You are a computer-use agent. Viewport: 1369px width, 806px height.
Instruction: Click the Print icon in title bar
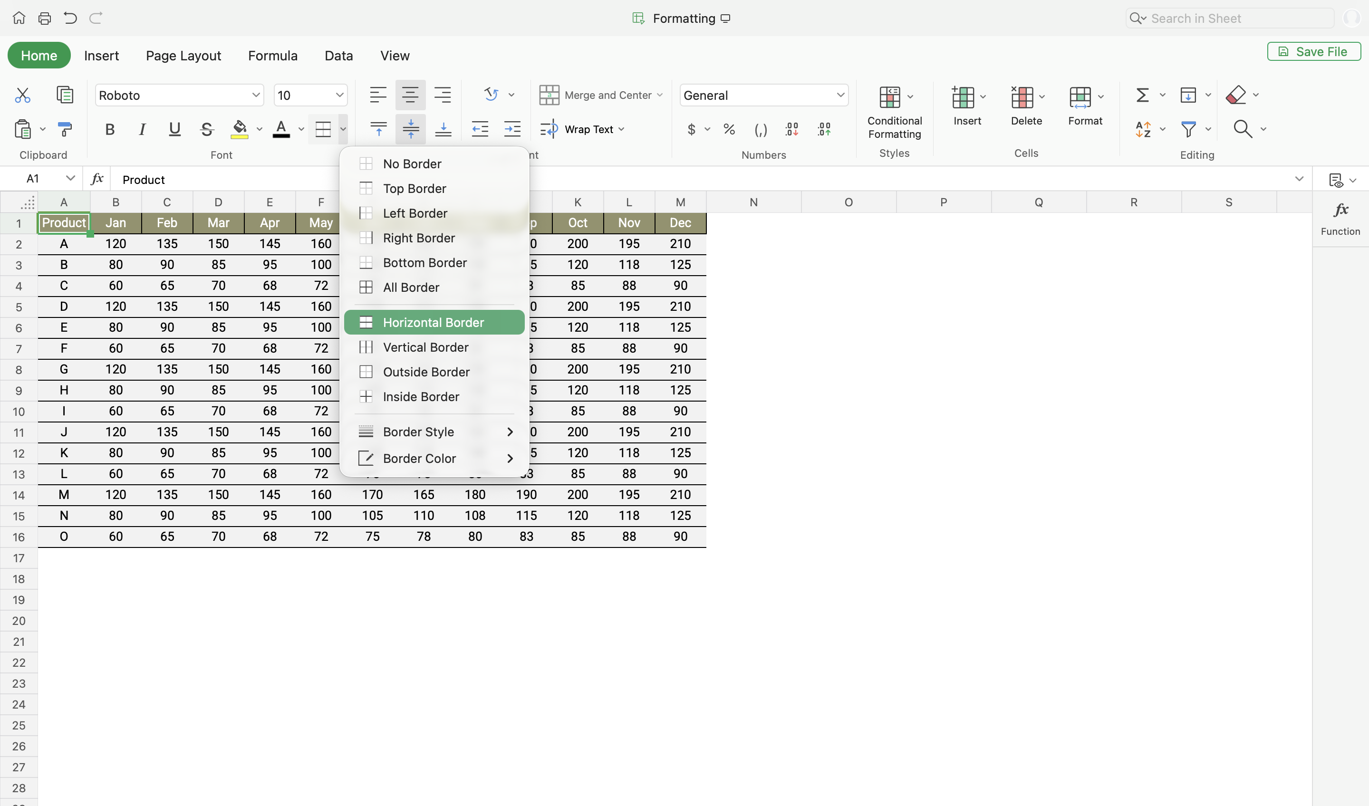[45, 19]
